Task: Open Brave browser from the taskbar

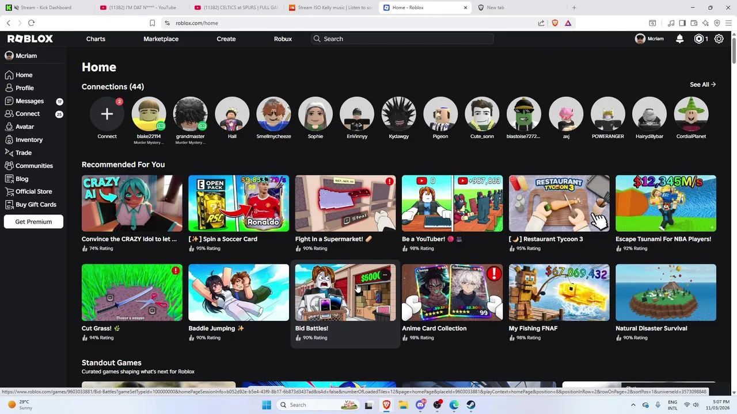Action: [x=387, y=405]
